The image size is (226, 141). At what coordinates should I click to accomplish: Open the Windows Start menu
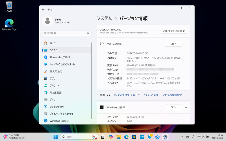(x=55, y=137)
